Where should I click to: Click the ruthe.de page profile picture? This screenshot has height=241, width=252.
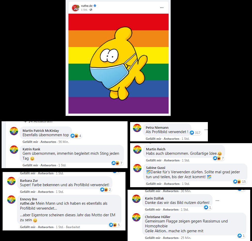[x=76, y=8]
